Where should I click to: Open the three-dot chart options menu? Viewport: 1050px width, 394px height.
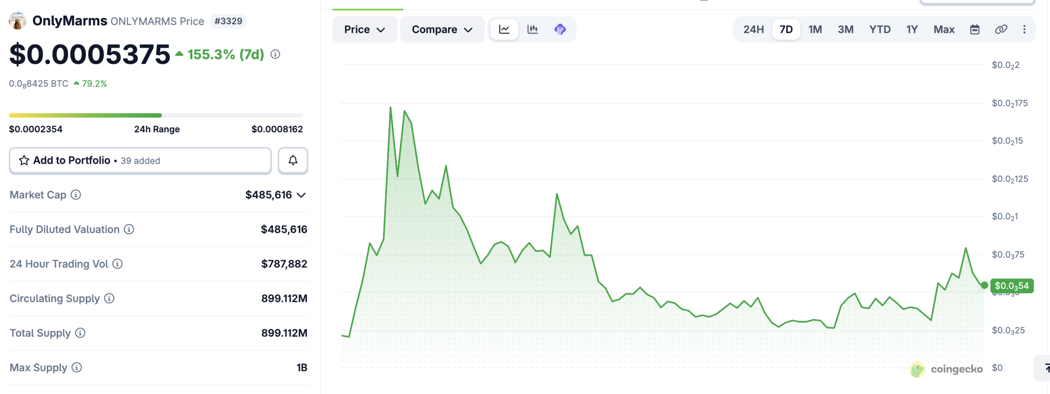1024,29
